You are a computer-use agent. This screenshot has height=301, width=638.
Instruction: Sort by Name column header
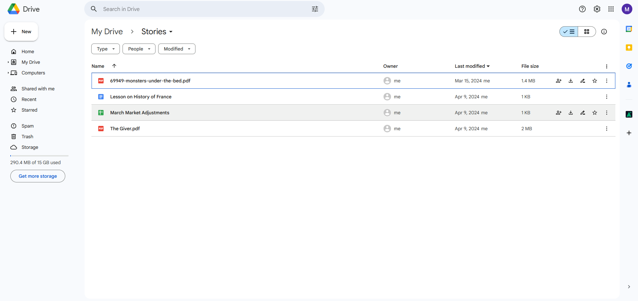point(98,66)
